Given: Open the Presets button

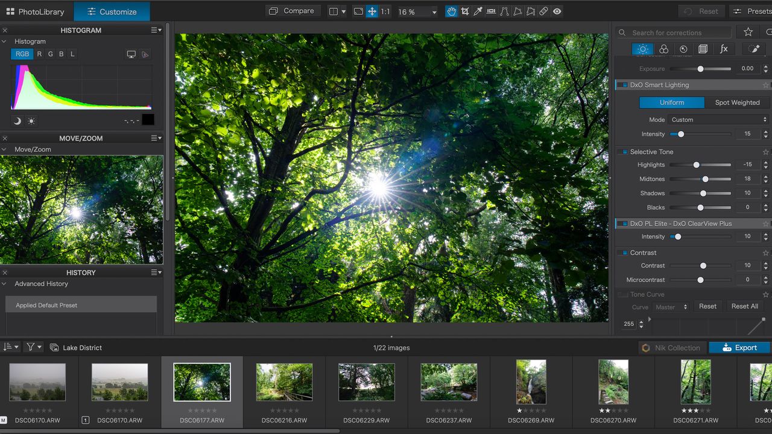Looking at the screenshot, I should click(751, 11).
